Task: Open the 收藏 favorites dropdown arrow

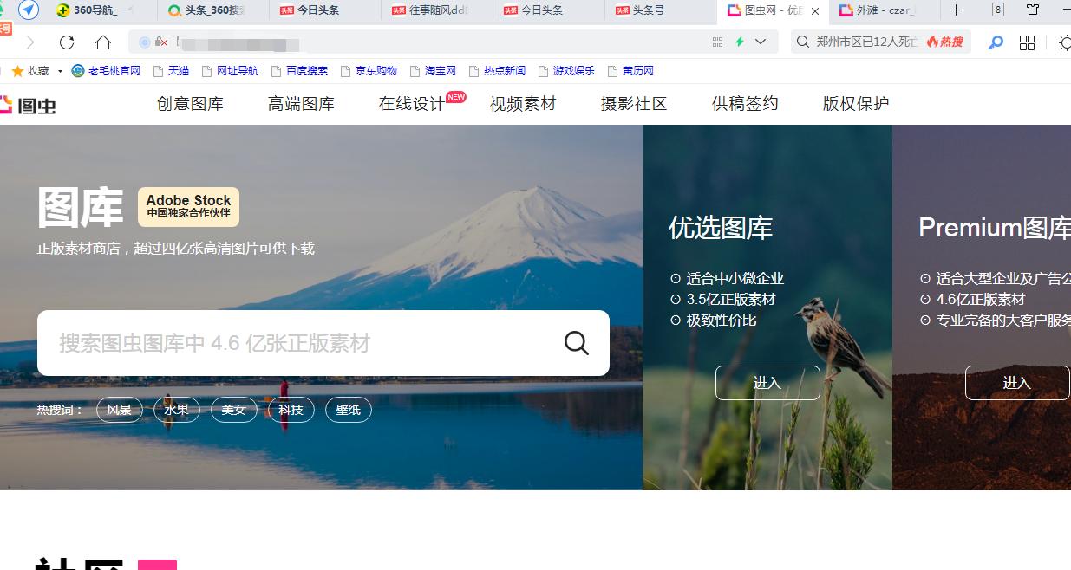Action: pyautogui.click(x=58, y=70)
